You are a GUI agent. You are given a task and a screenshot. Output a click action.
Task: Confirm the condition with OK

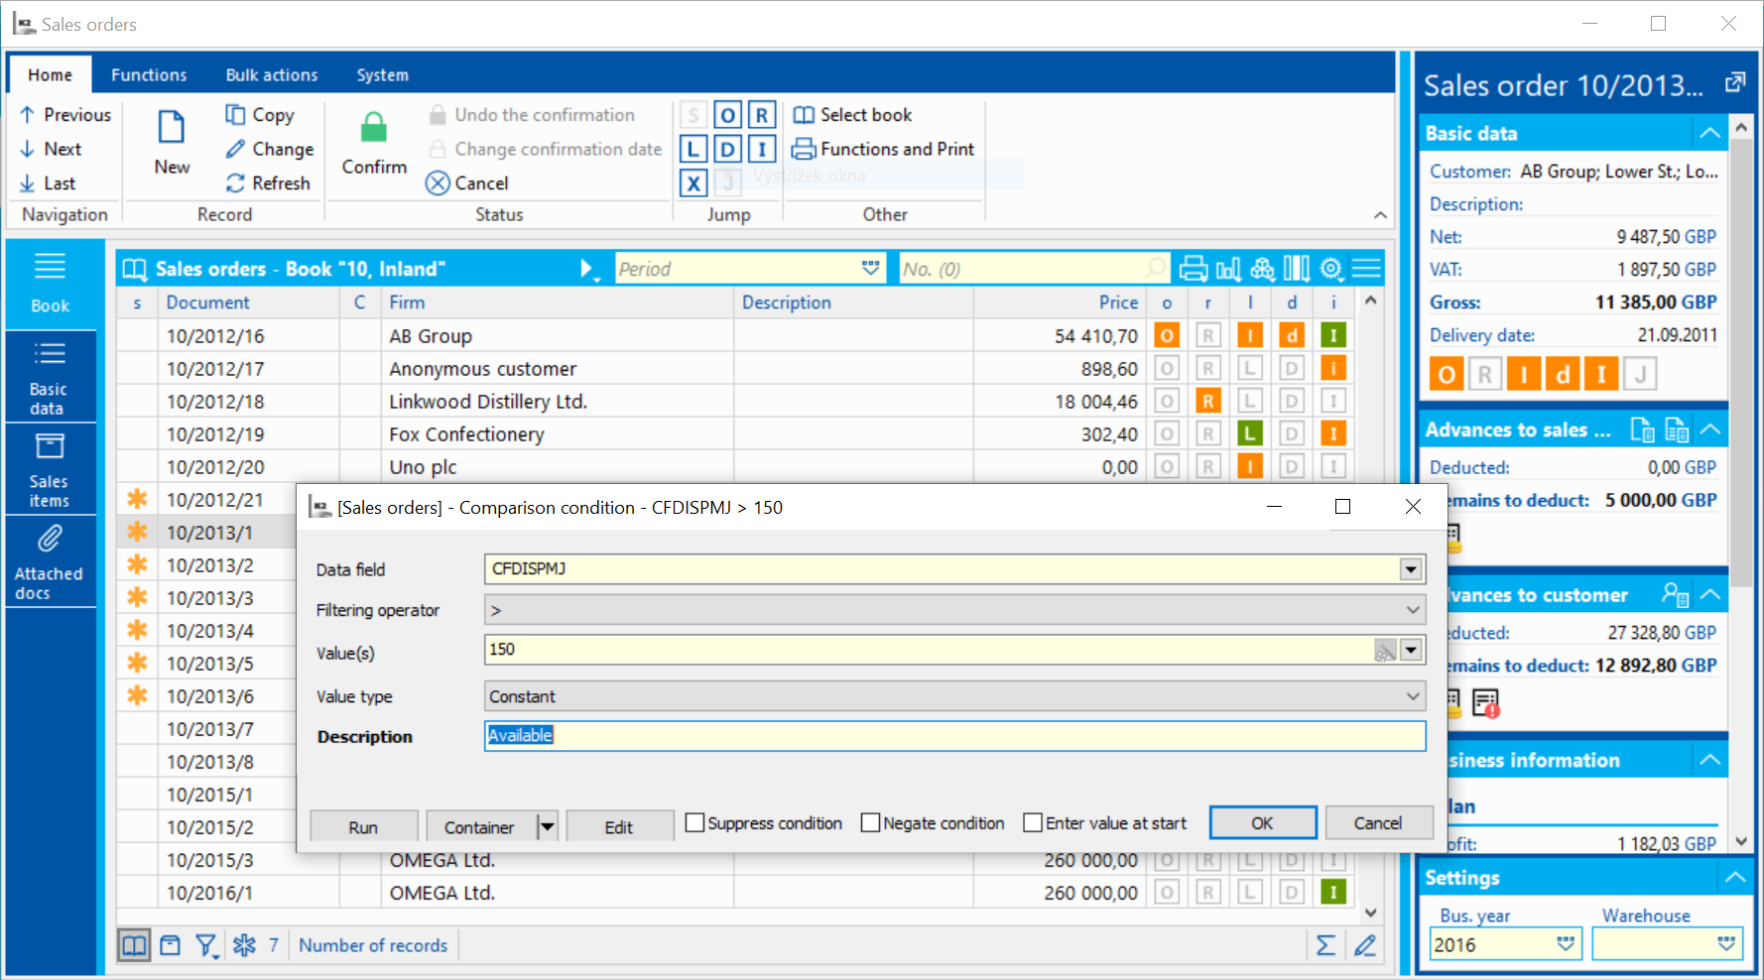tap(1262, 822)
